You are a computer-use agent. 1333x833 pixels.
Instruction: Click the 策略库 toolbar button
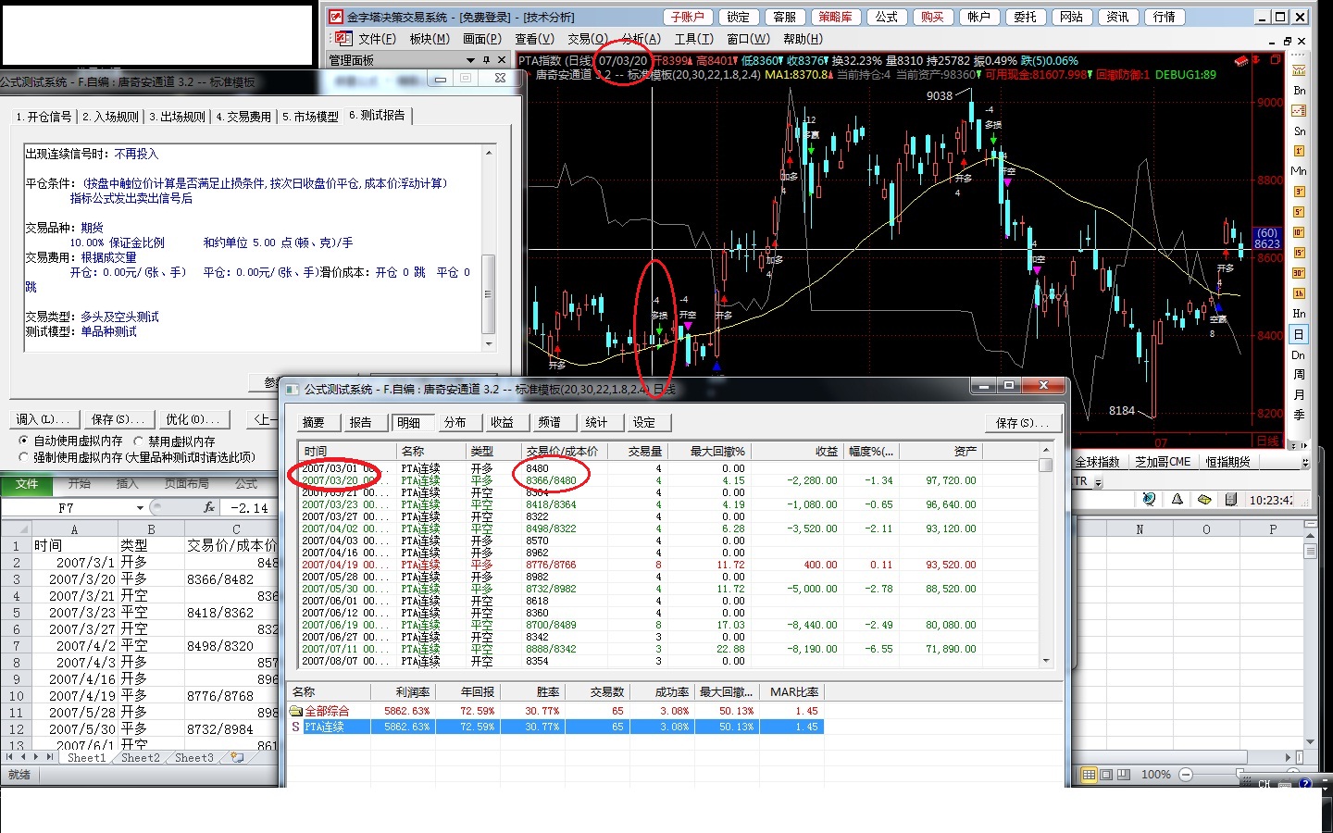[836, 17]
